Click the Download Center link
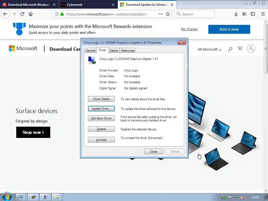 point(65,49)
